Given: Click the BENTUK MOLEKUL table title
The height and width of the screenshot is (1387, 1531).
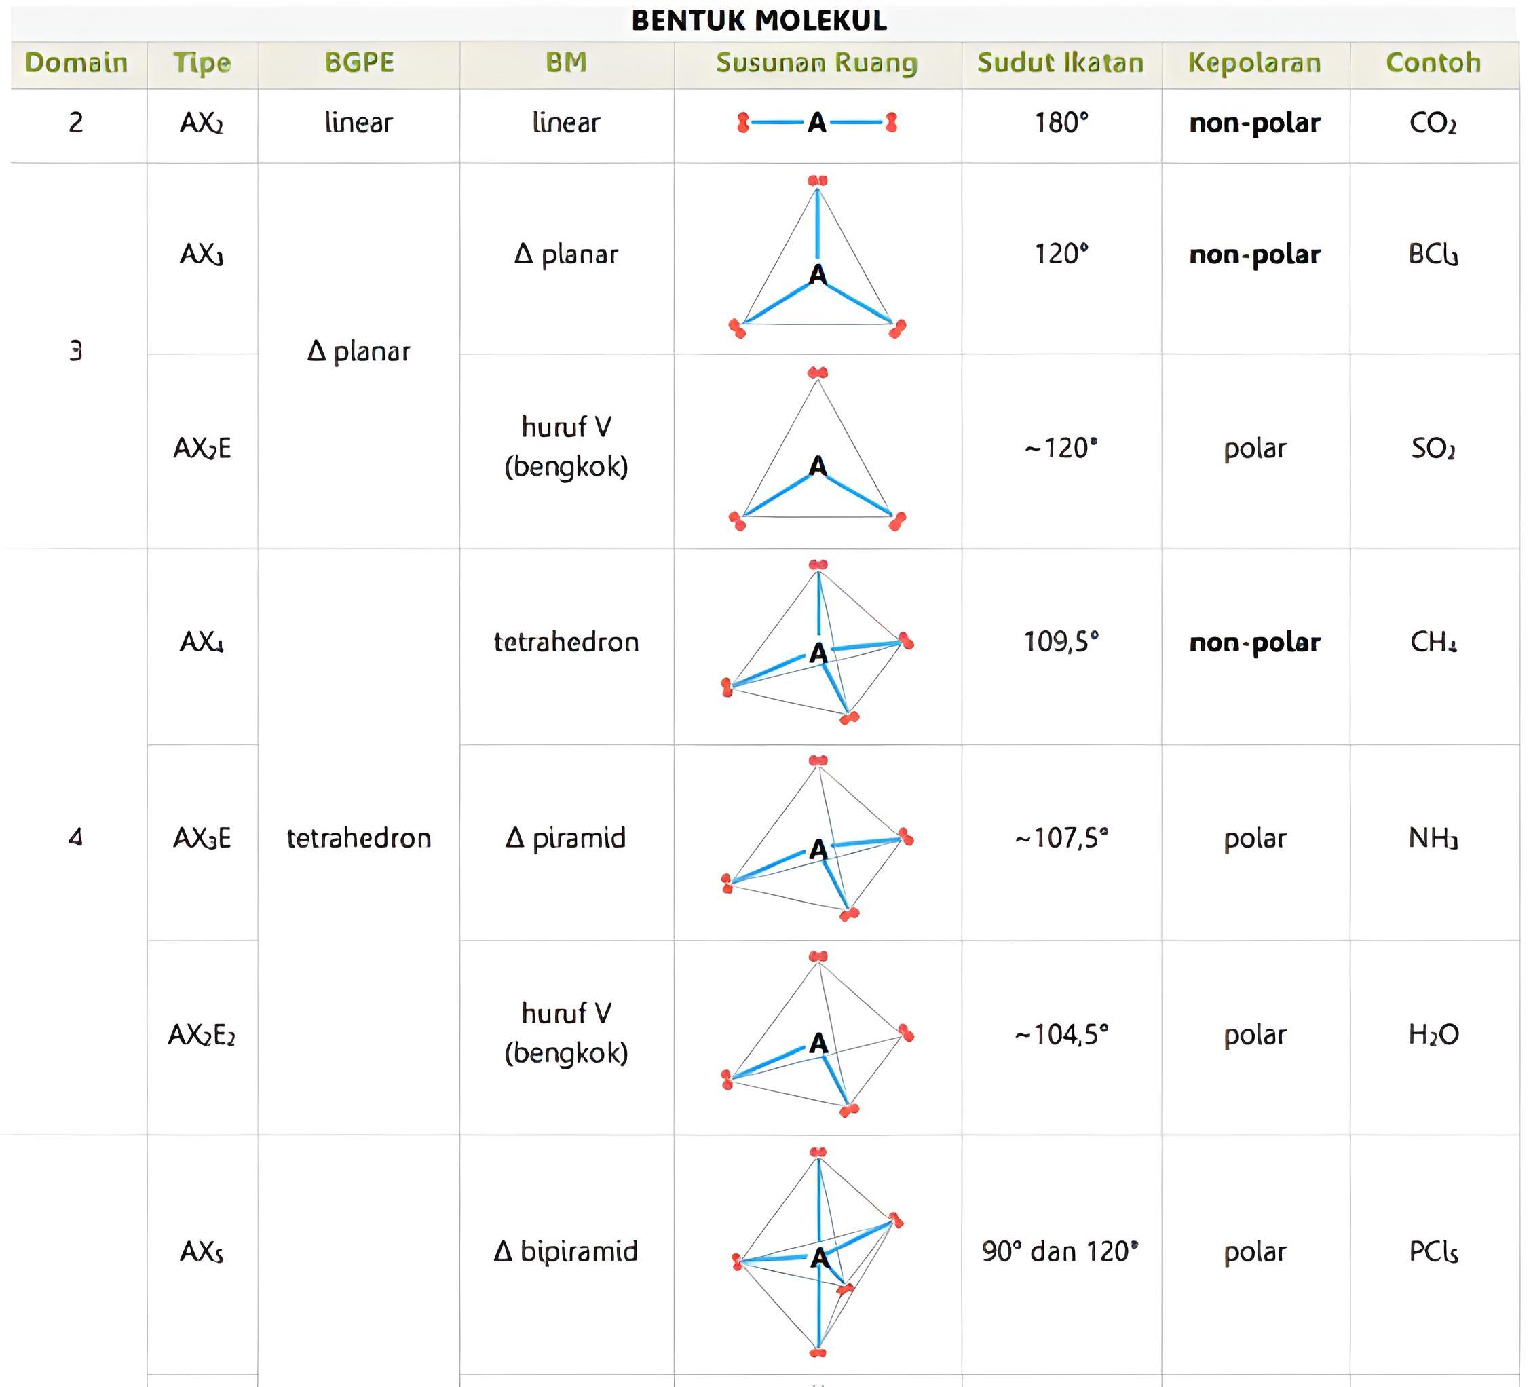Looking at the screenshot, I should click(x=759, y=20).
